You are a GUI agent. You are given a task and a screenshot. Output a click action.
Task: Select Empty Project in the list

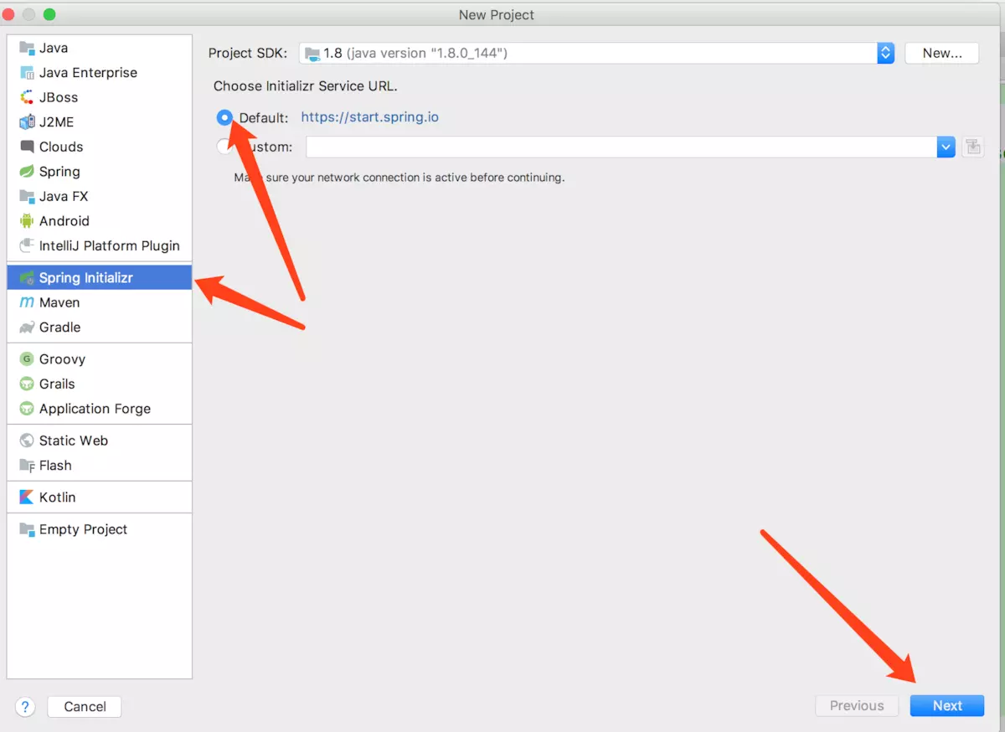pos(99,529)
